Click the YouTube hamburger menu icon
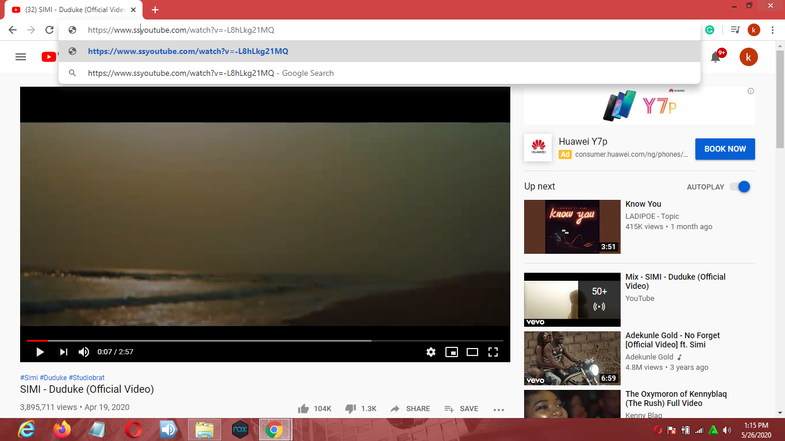Viewport: 785px width, 441px height. [21, 57]
